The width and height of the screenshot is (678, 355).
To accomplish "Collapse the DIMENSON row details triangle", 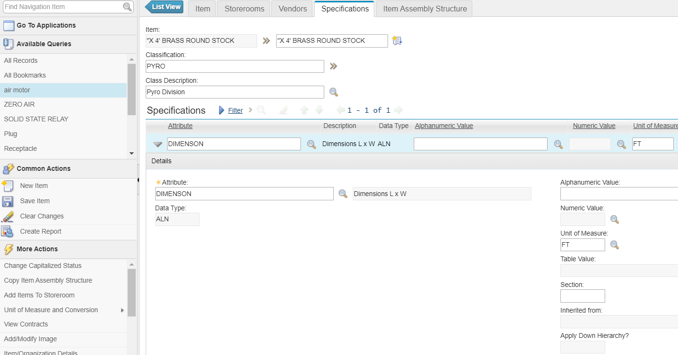I will pyautogui.click(x=158, y=144).
